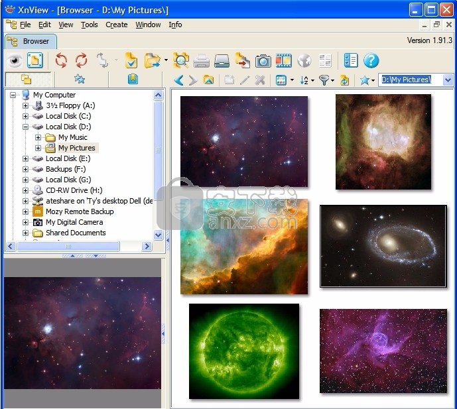
Task: Click the refresh folder icon
Action: click(x=344, y=80)
